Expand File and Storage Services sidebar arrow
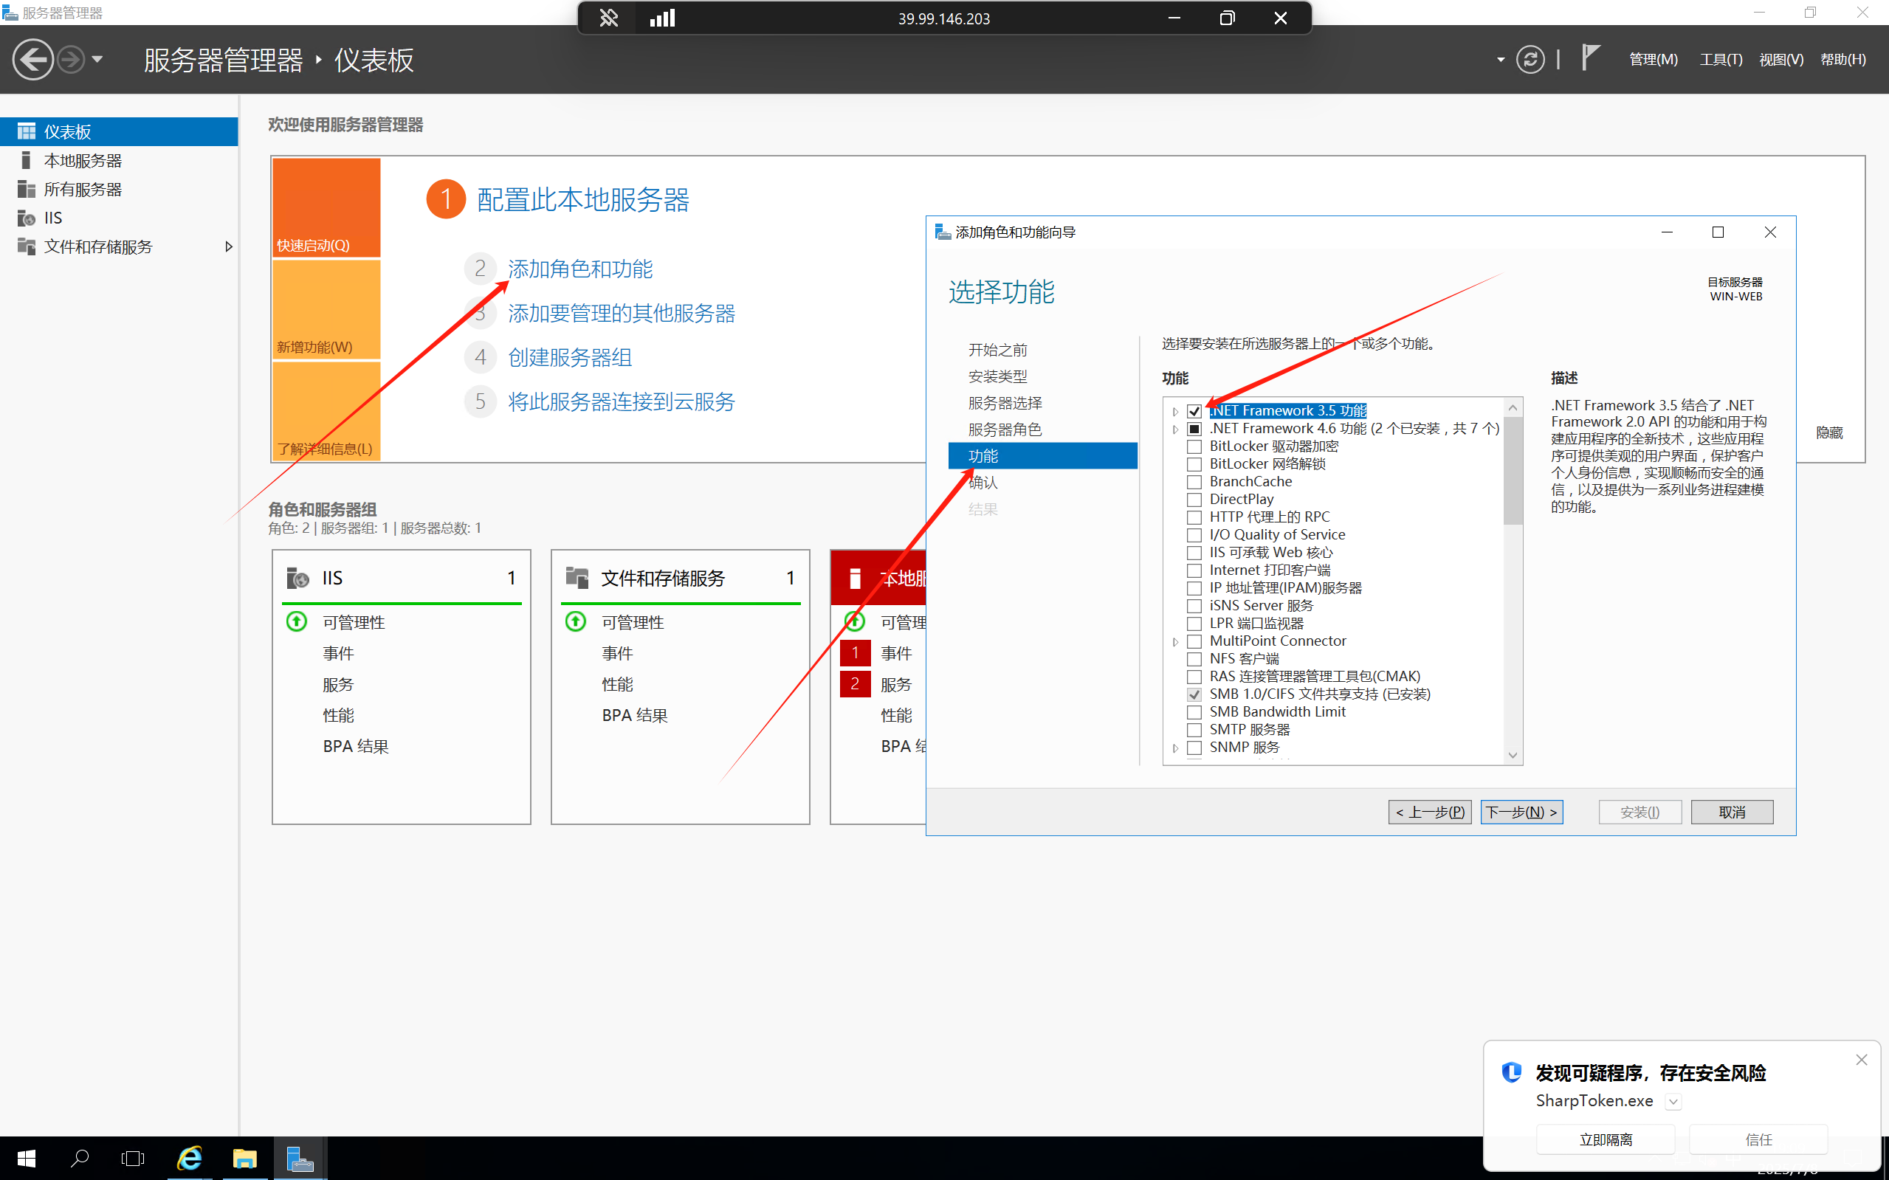The height and width of the screenshot is (1180, 1889). [x=228, y=246]
